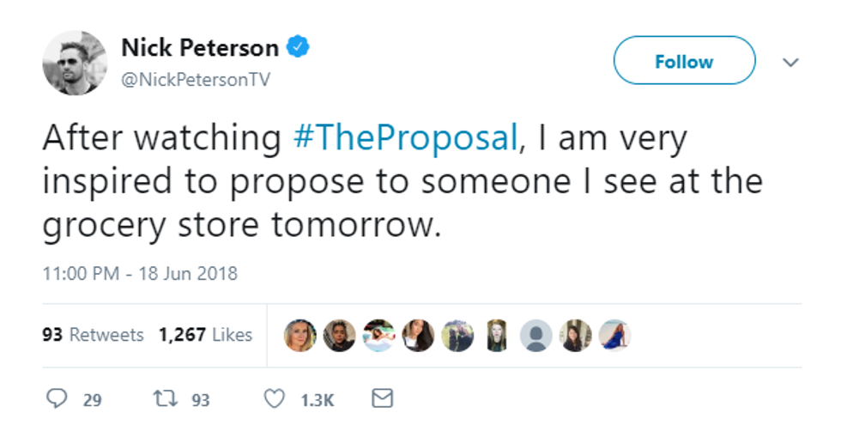
Task: Click the default gray silhouette liker avatar
Action: 537,335
